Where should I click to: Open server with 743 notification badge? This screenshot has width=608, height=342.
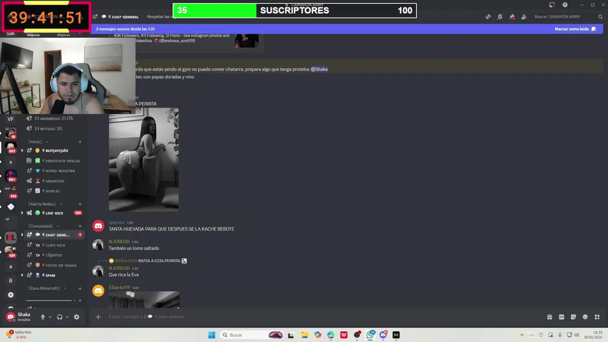pos(10,191)
